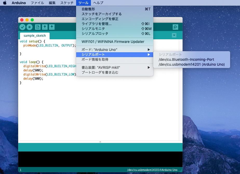The width and height of the screenshot is (240, 174).
Task: Maximize the Arduino window with green button
Action: coord(32,20)
